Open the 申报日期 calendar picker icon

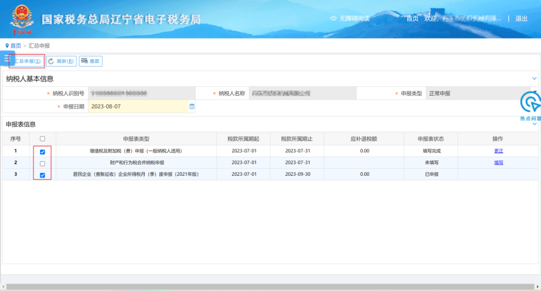pos(191,107)
